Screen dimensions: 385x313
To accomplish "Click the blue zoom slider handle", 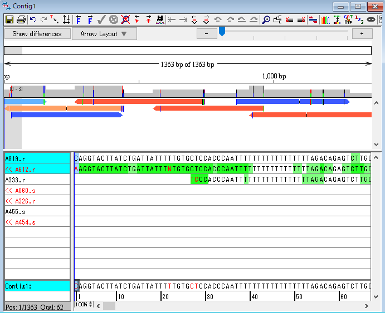I will tap(222, 31).
